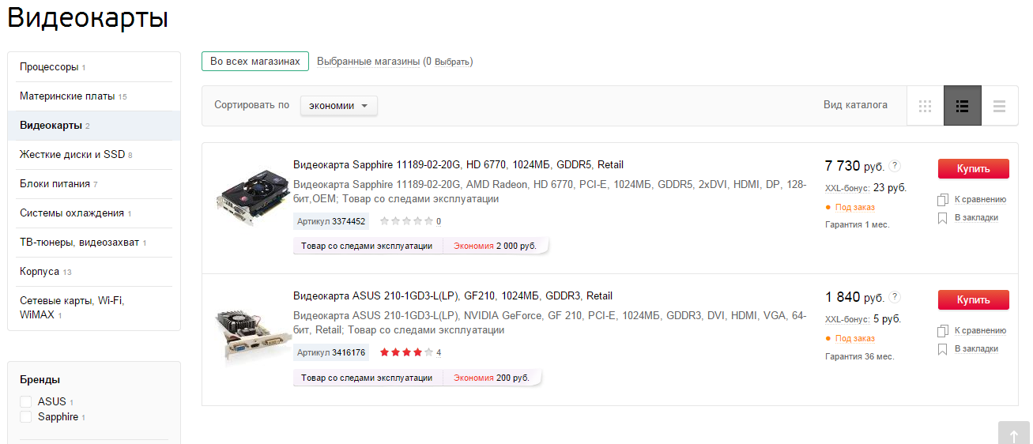Click Товар со следами эксплуатации tag on Sapphire
This screenshot has width=1033, height=444.
click(x=368, y=246)
